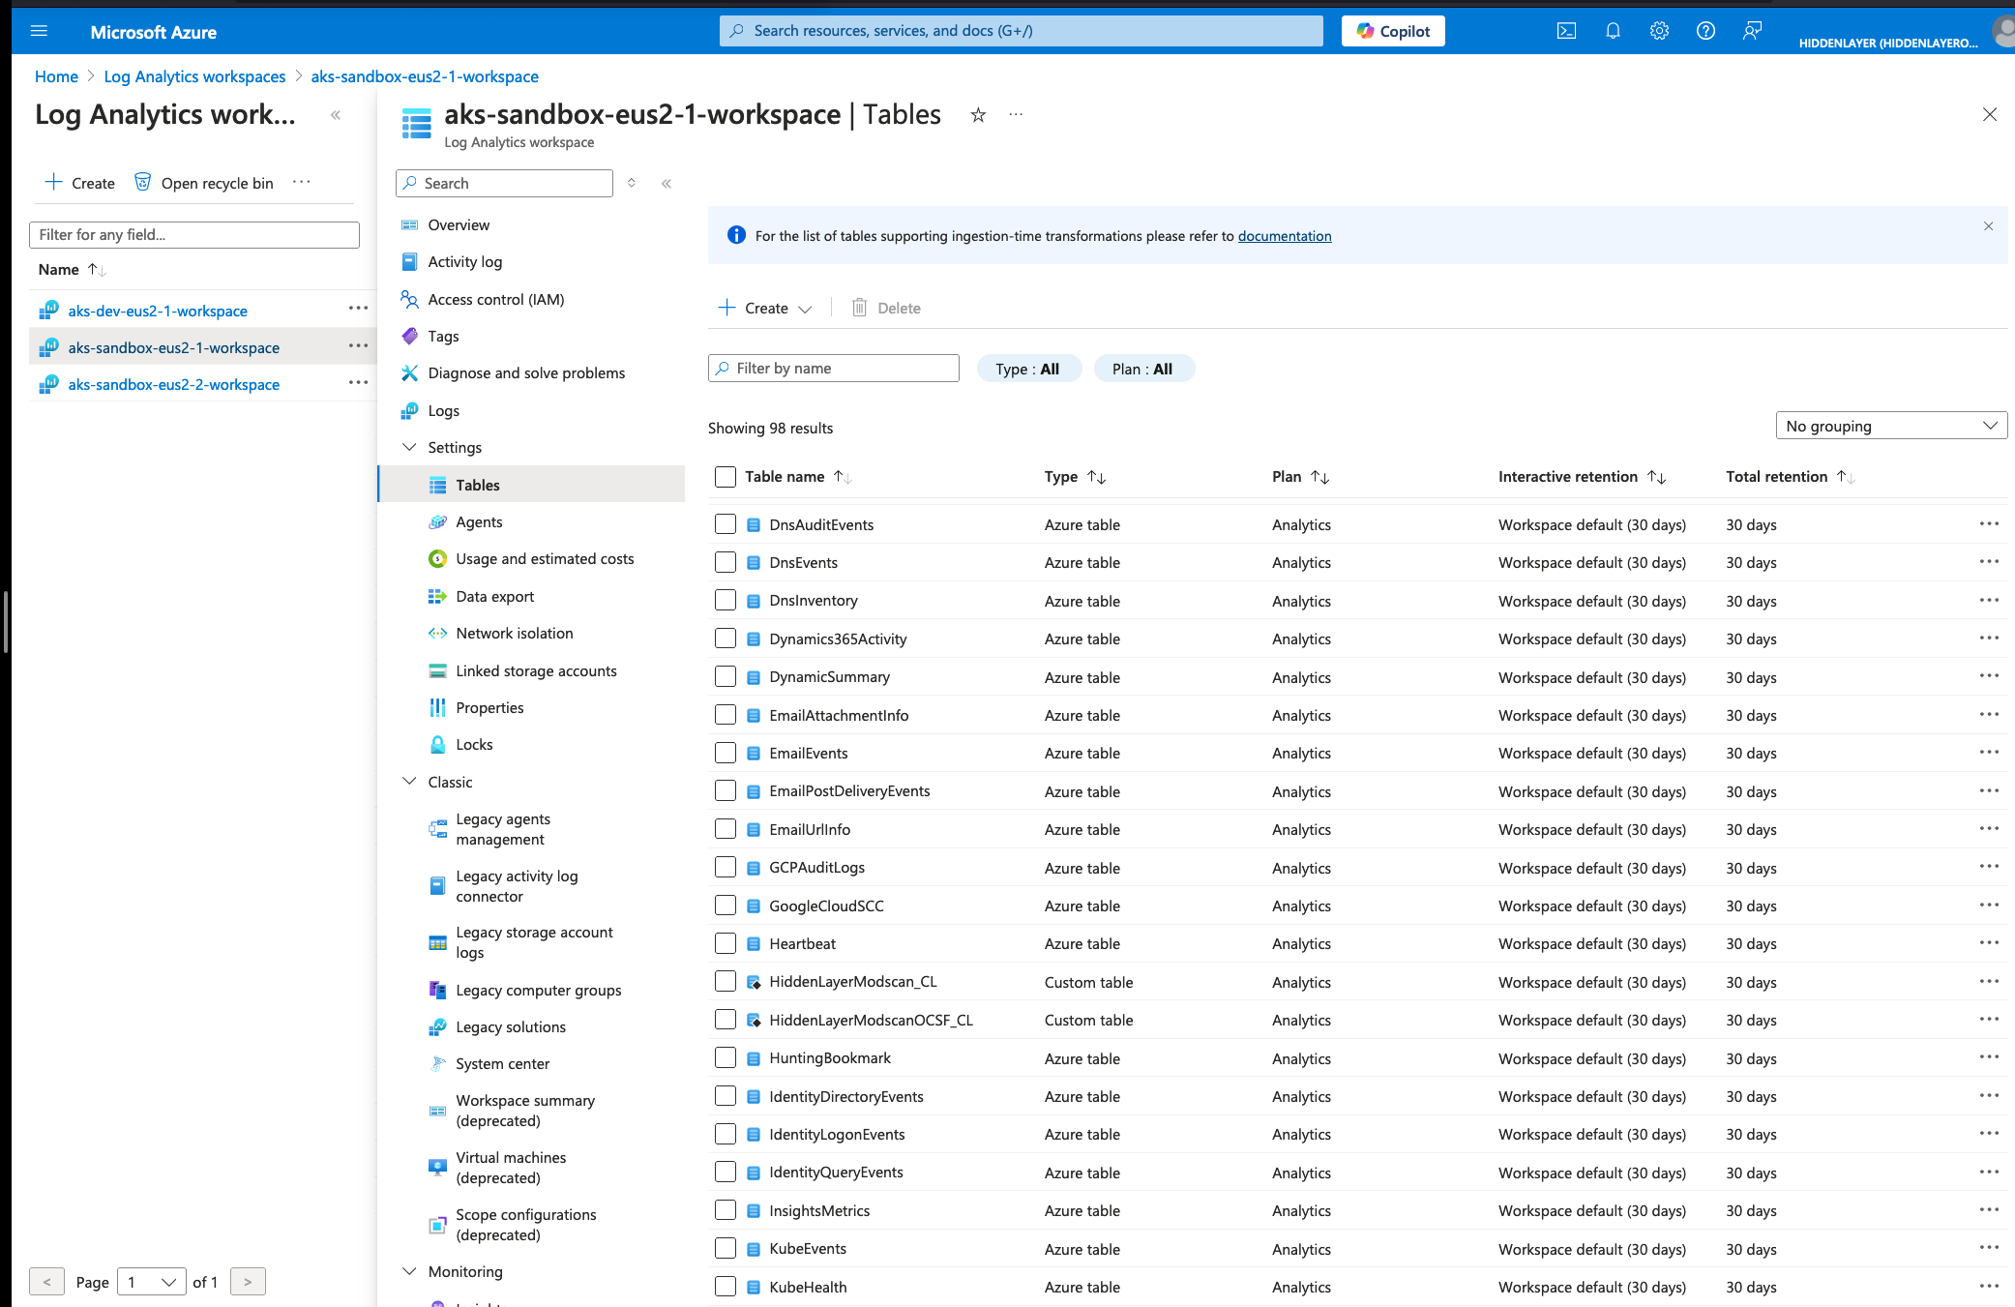
Task: Select the Heartbeat table checkbox
Action: click(x=726, y=943)
